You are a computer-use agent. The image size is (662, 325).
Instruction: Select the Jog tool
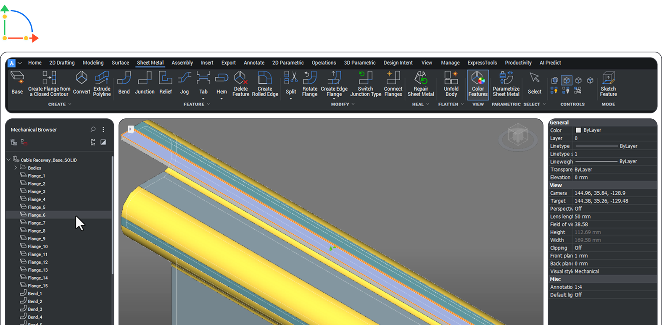point(185,83)
